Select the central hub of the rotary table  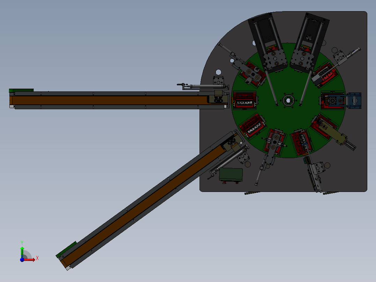(288, 100)
